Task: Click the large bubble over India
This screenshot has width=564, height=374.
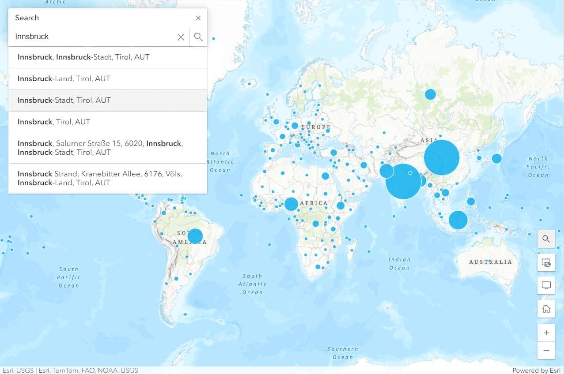Action: 403,181
